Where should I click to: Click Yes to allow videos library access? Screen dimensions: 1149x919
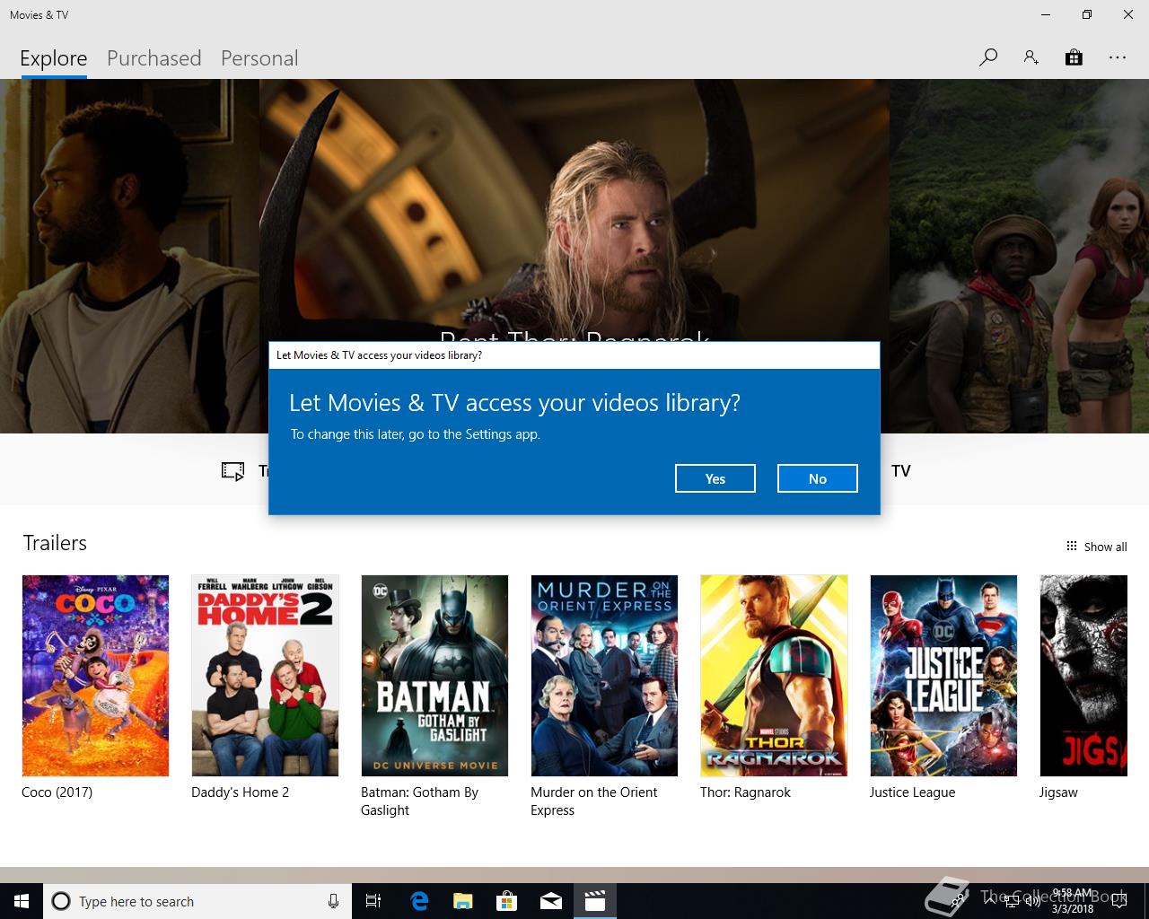coord(715,478)
